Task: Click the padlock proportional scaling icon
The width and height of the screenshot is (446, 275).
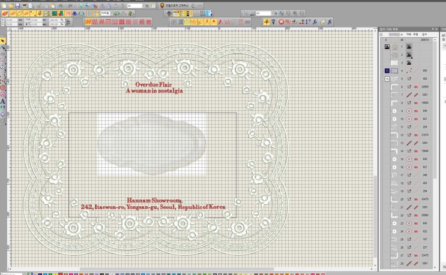Action: pos(68,22)
